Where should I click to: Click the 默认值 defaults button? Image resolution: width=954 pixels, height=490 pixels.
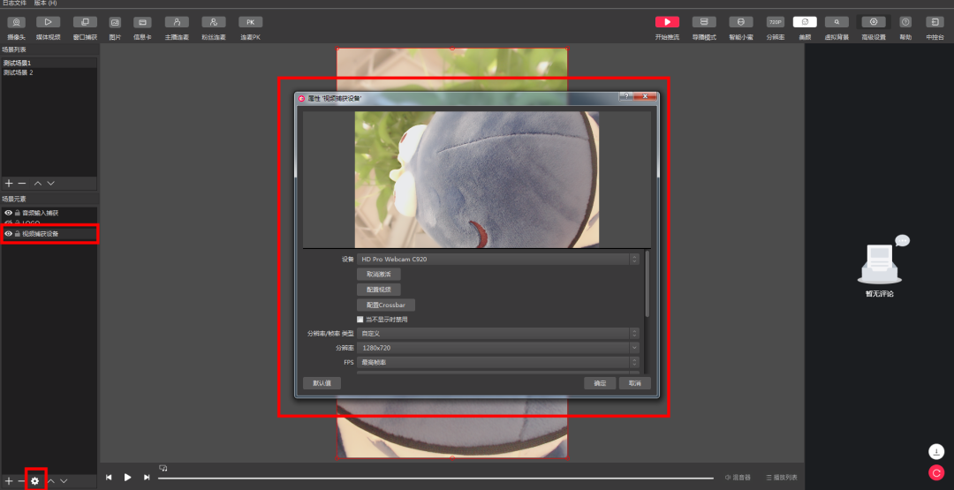tap(322, 383)
